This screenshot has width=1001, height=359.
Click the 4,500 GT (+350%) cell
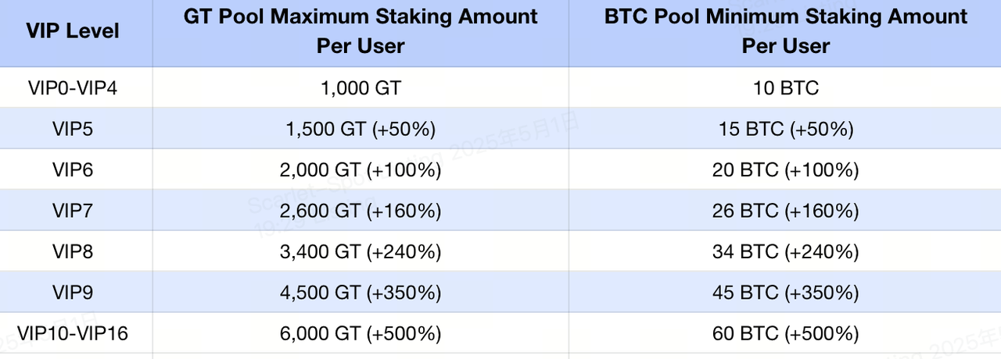(x=361, y=293)
